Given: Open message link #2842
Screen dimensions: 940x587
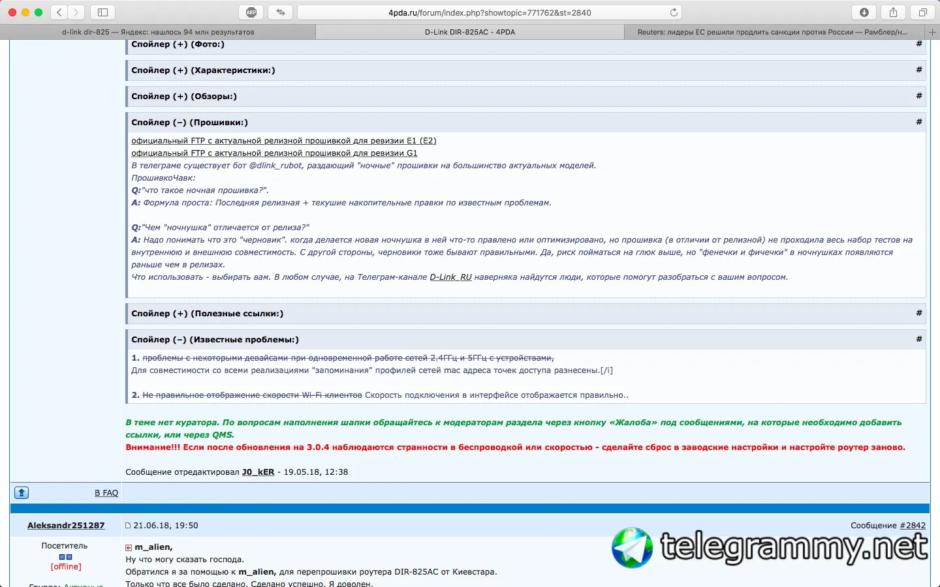Looking at the screenshot, I should pos(913,526).
